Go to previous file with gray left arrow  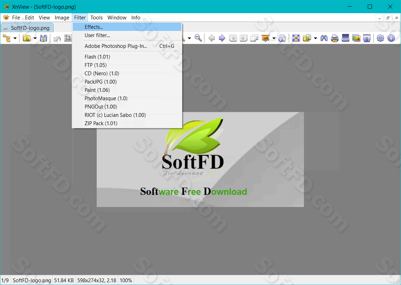pos(211,38)
